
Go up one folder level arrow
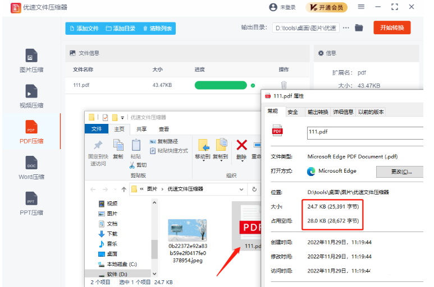[x=124, y=189]
